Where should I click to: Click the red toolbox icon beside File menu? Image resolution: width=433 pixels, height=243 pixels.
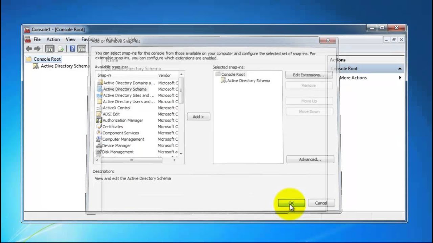pos(27,39)
